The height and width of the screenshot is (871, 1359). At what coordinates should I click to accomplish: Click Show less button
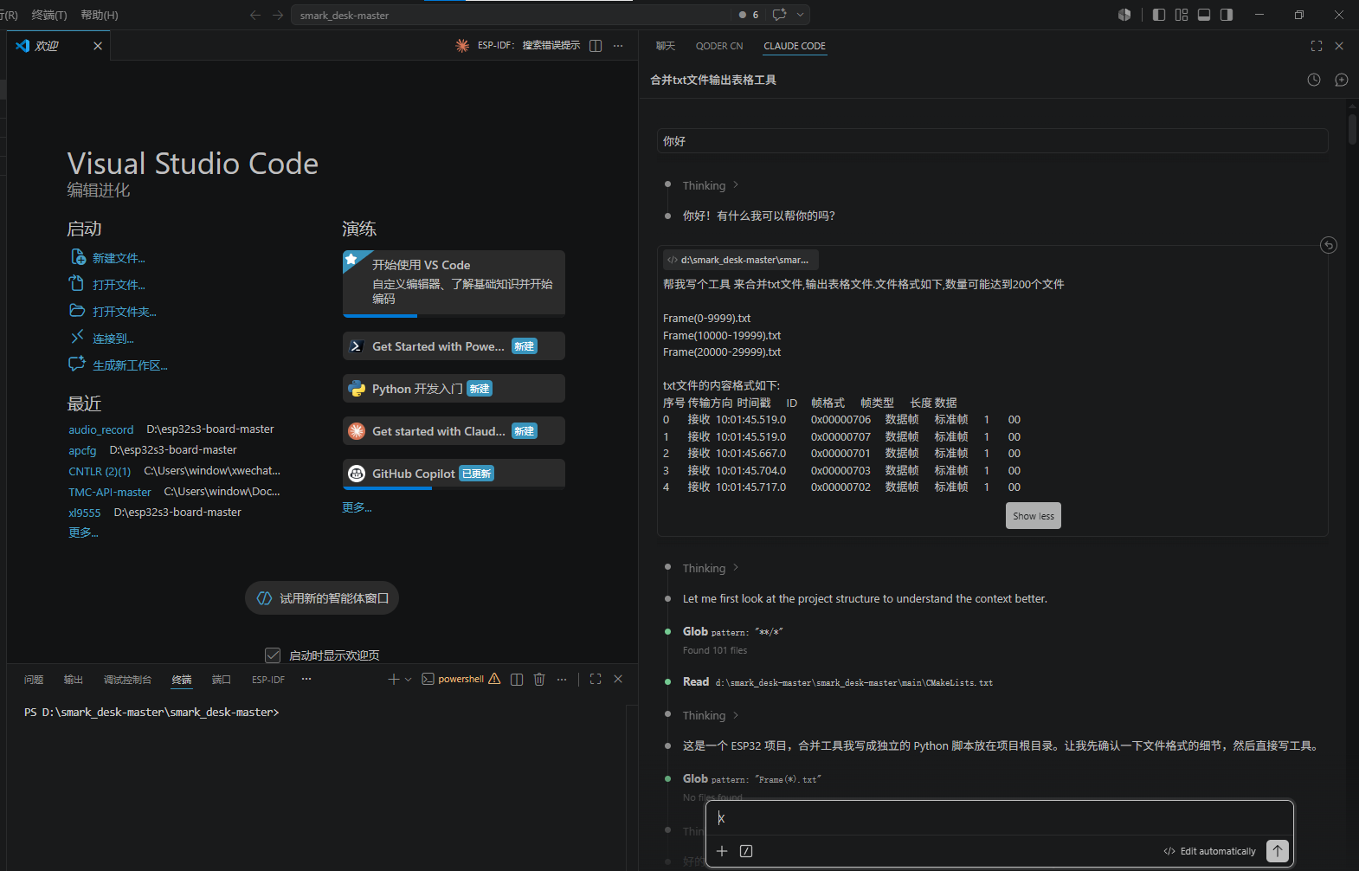tap(1034, 516)
